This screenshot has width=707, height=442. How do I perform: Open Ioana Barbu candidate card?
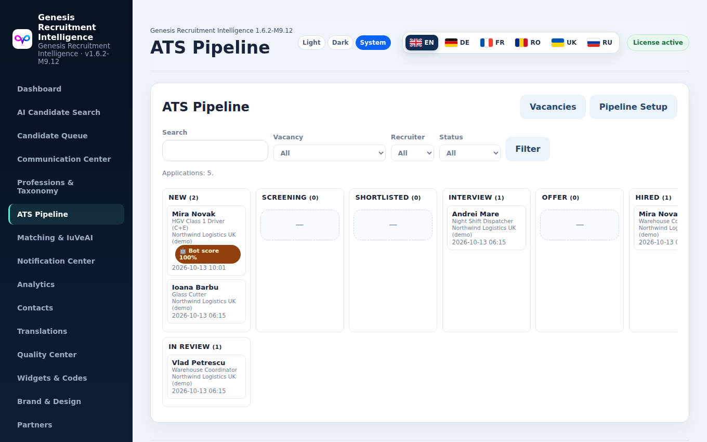[206, 301]
